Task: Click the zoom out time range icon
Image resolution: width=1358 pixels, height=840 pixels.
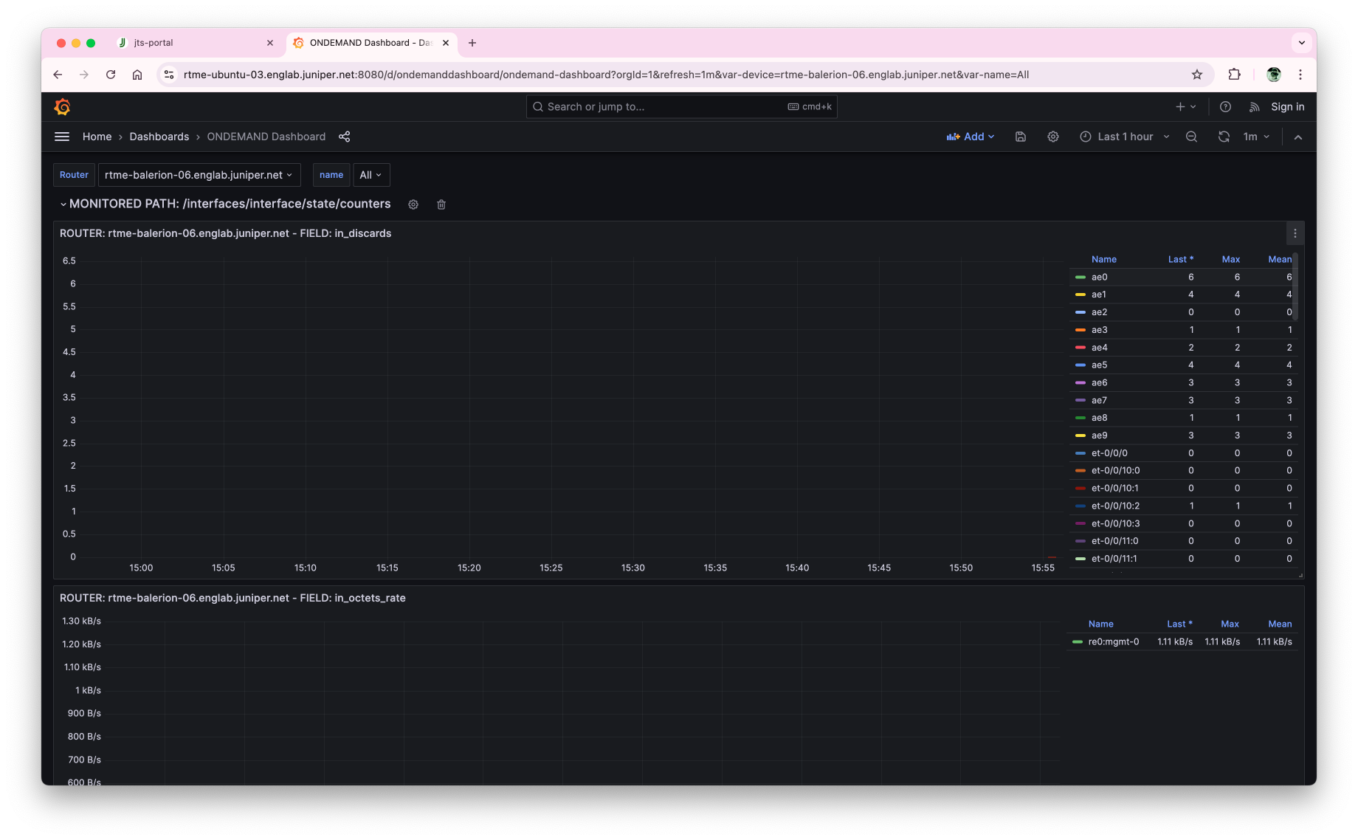Action: [1191, 137]
